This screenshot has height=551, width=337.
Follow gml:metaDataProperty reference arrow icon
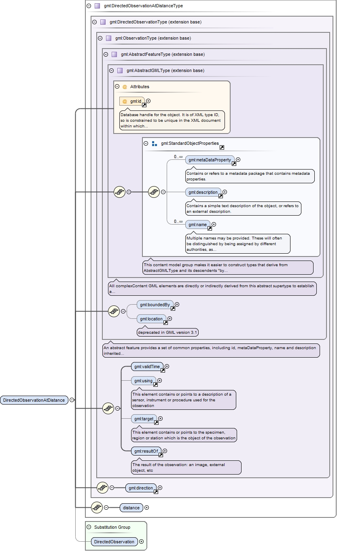tap(234, 164)
